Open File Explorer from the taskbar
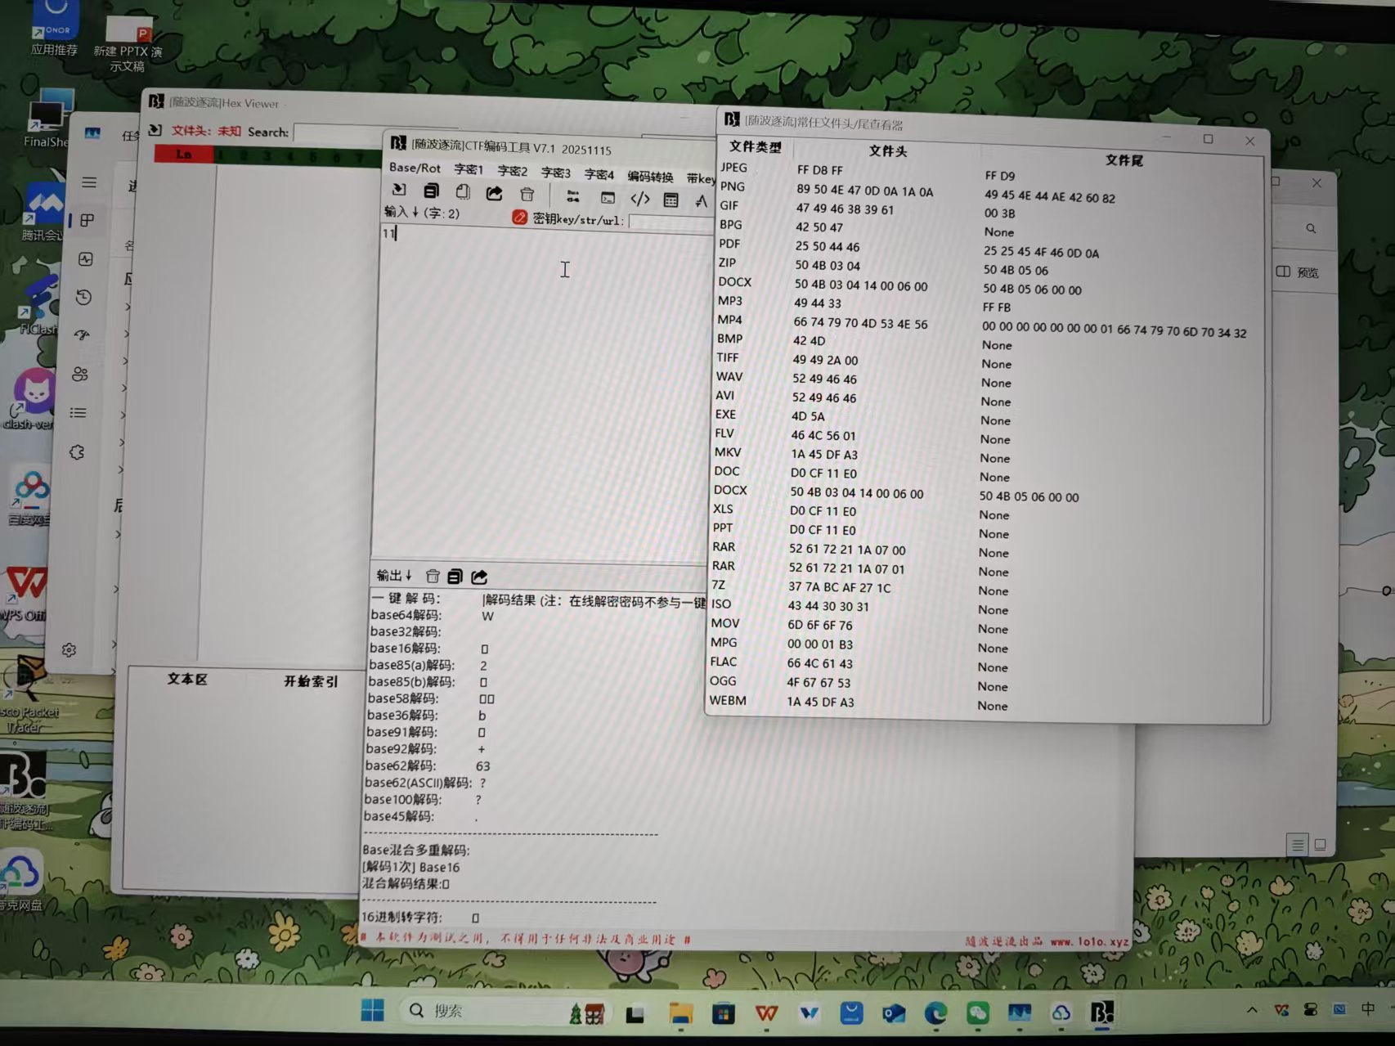This screenshot has width=1395, height=1046. [x=680, y=1014]
